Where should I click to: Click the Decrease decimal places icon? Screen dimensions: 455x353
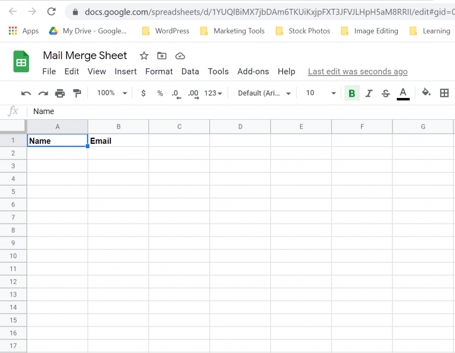click(x=176, y=93)
